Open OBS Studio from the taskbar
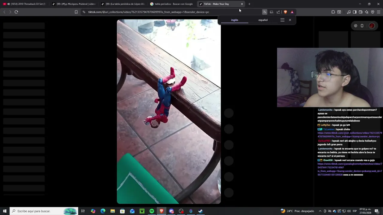The height and width of the screenshot is (215, 383). [181, 211]
